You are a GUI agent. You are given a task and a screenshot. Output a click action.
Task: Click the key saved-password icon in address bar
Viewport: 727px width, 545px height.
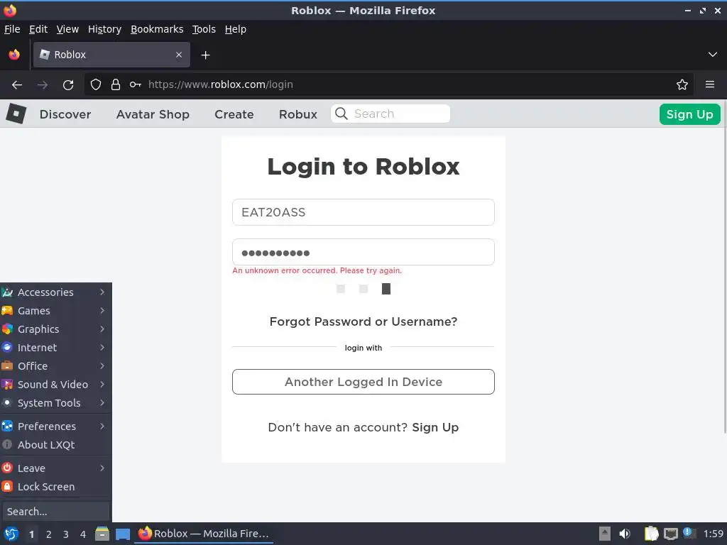[x=136, y=85]
